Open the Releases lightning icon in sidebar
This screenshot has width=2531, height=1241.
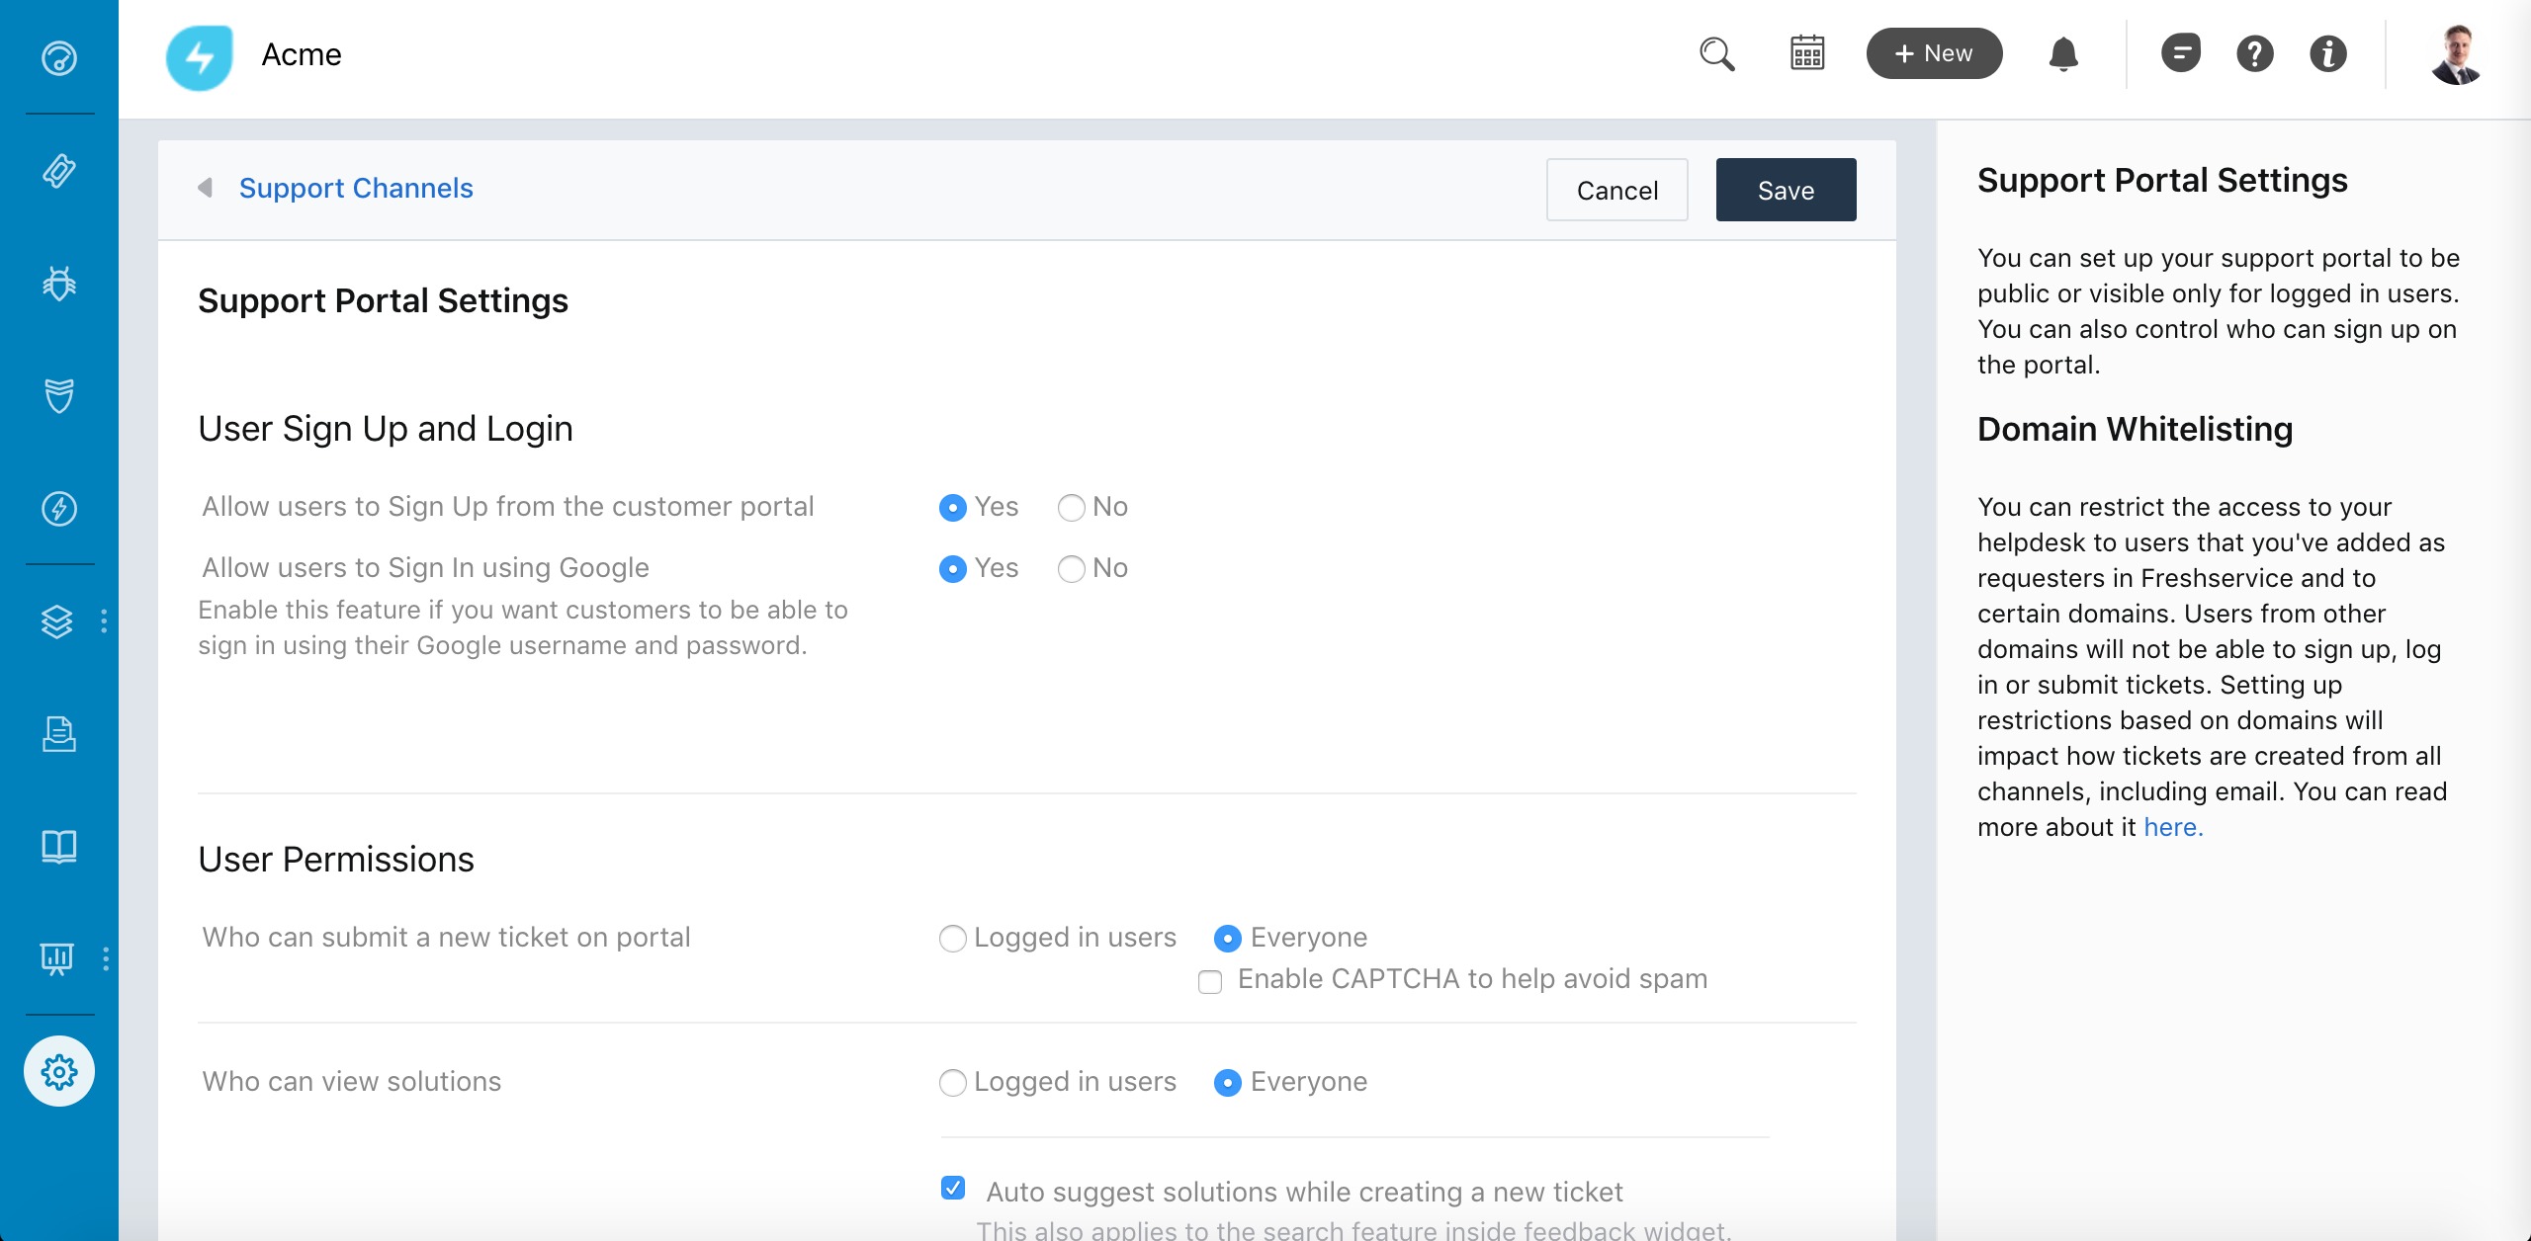point(59,509)
